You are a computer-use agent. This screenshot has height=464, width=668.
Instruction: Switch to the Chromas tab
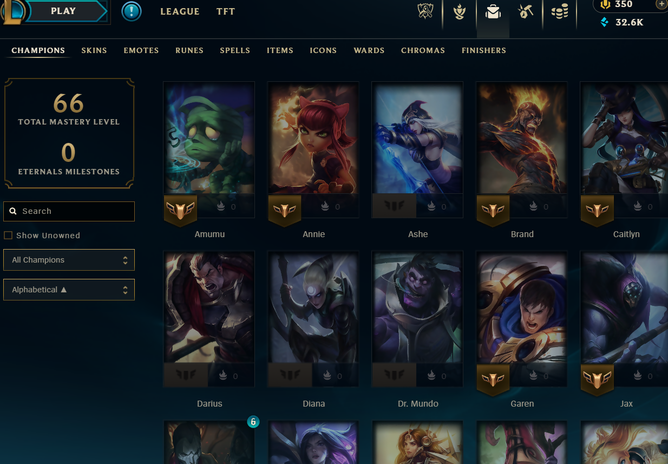tap(423, 50)
